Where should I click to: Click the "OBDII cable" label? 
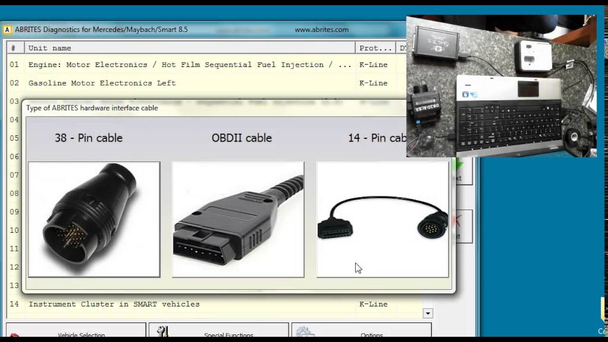(242, 138)
